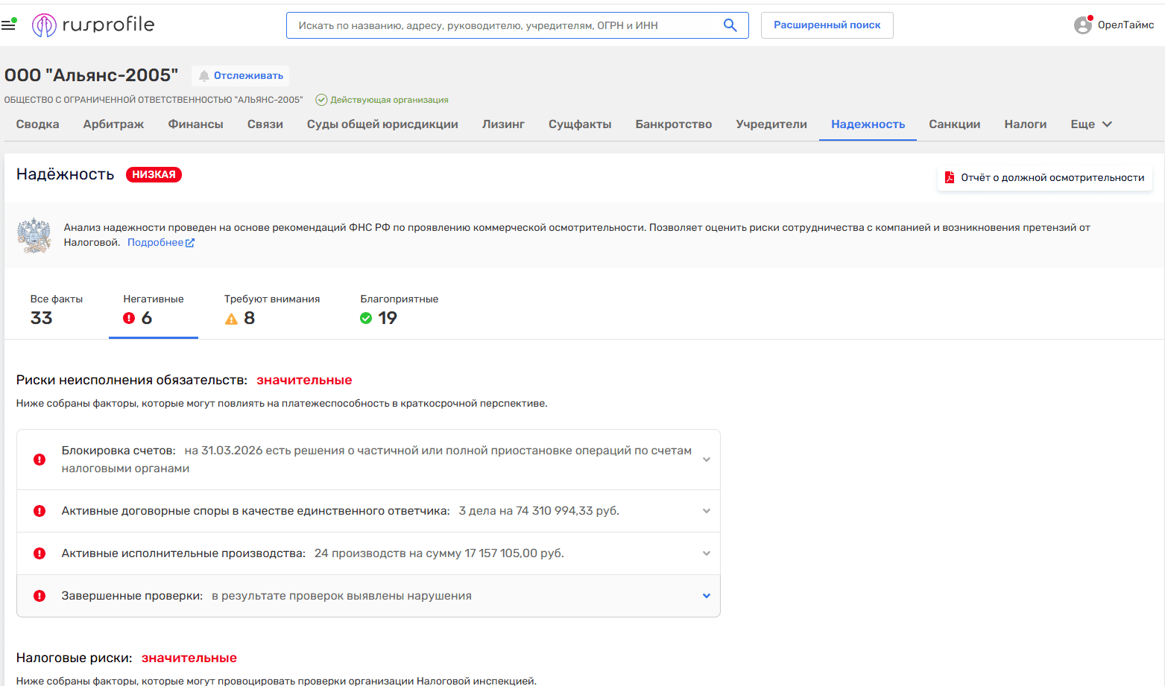The image size is (1165, 686).
Task: Filter by Требуют внимания facts
Action: click(271, 309)
